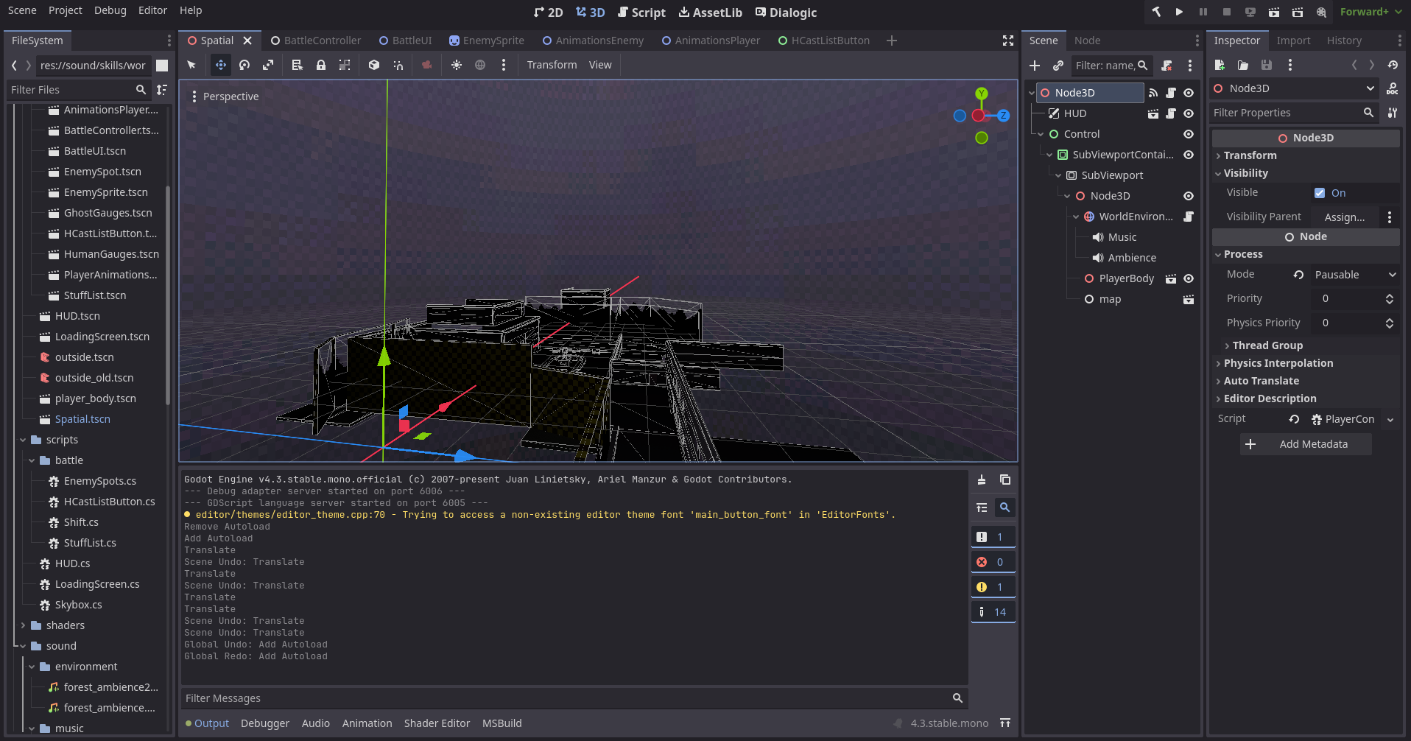Activate the Move Mode tool
Image resolution: width=1411 pixels, height=741 pixels.
220,65
